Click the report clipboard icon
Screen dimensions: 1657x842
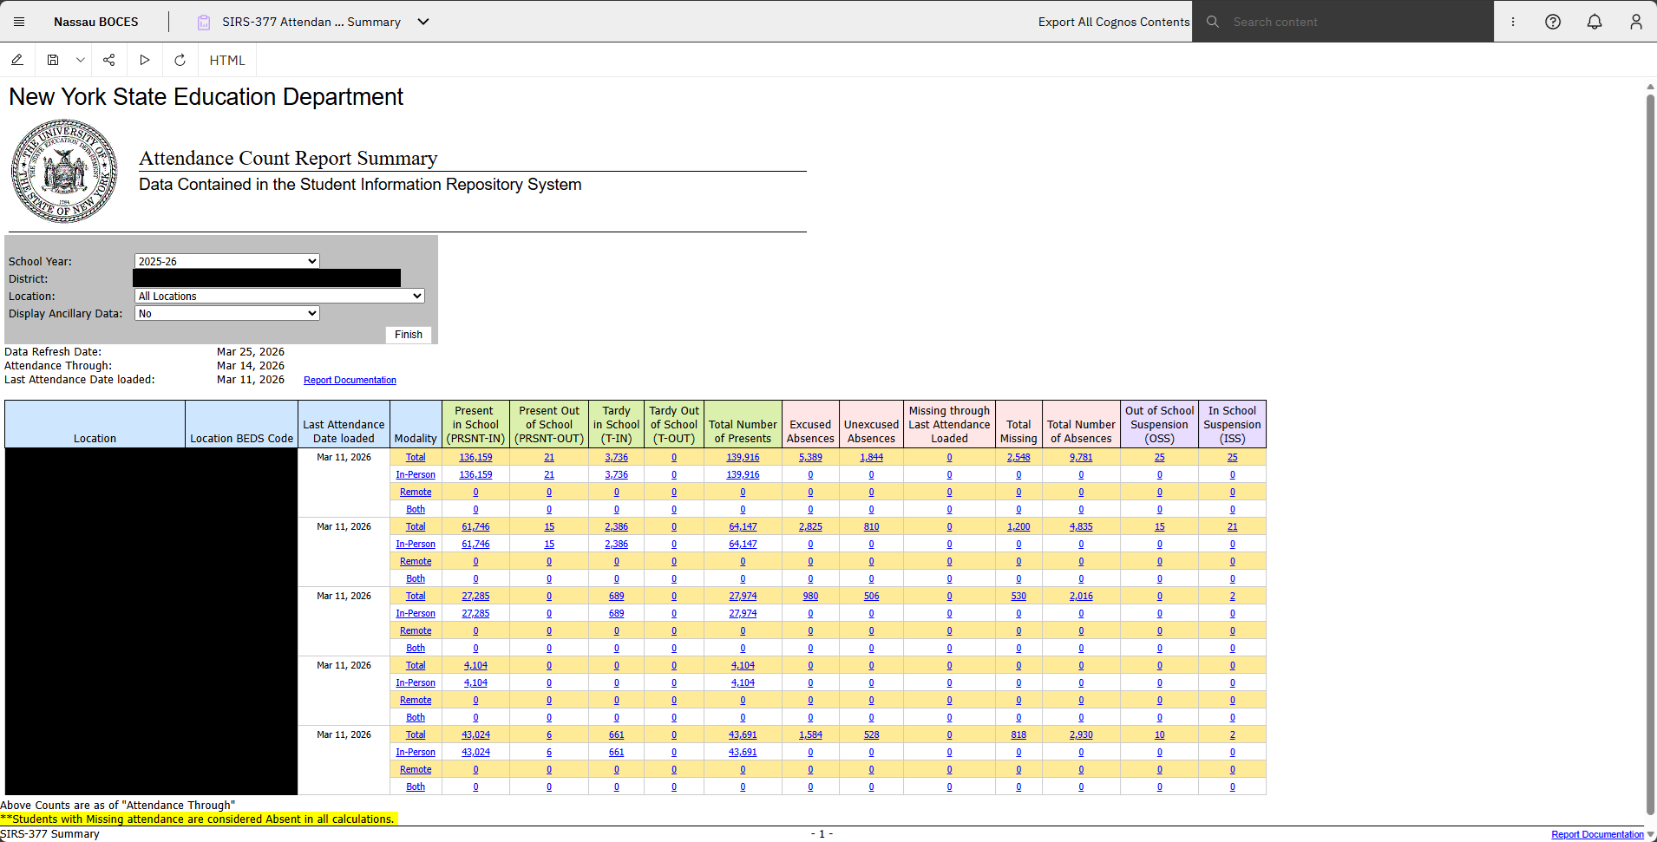tap(204, 22)
